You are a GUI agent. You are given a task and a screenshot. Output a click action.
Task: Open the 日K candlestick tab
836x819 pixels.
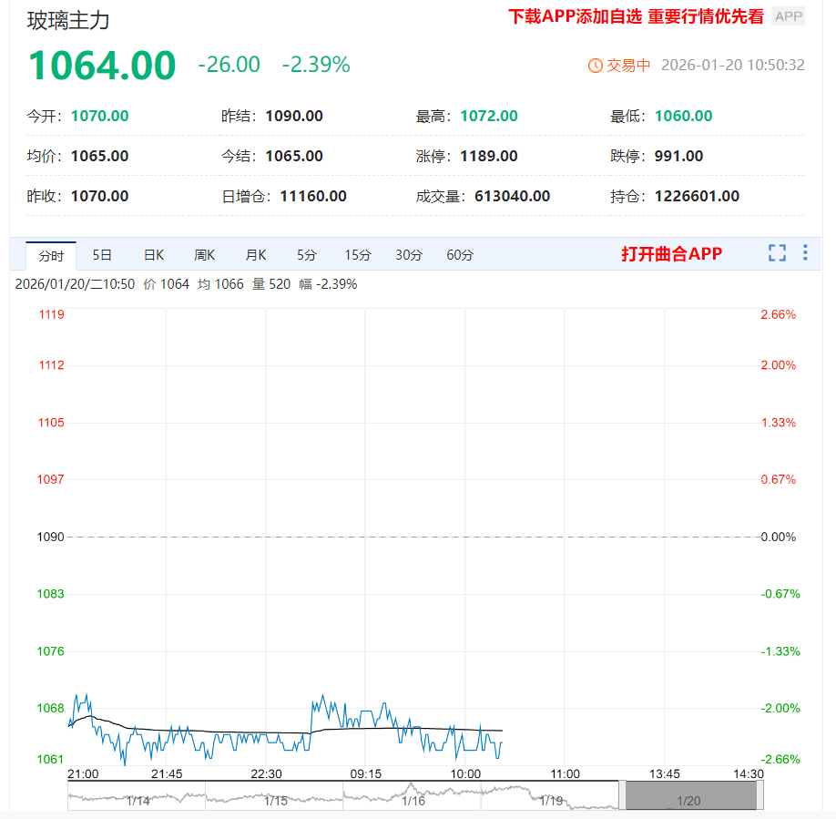click(153, 255)
